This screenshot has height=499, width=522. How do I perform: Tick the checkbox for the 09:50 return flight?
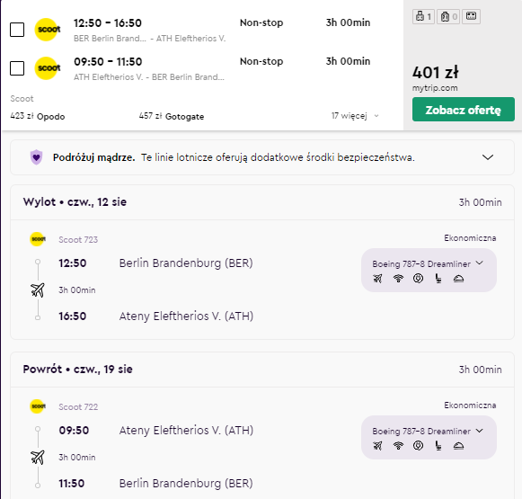(x=17, y=68)
